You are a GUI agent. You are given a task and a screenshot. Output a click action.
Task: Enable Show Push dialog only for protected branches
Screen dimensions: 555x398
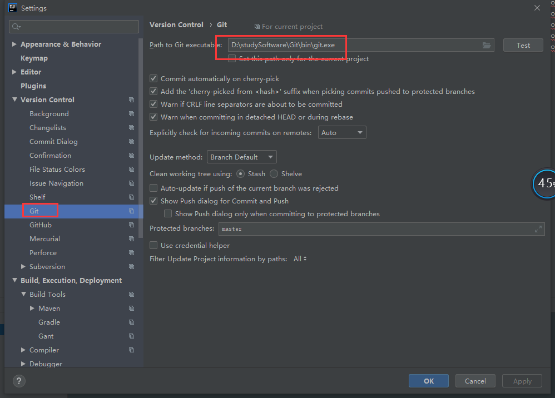click(168, 213)
